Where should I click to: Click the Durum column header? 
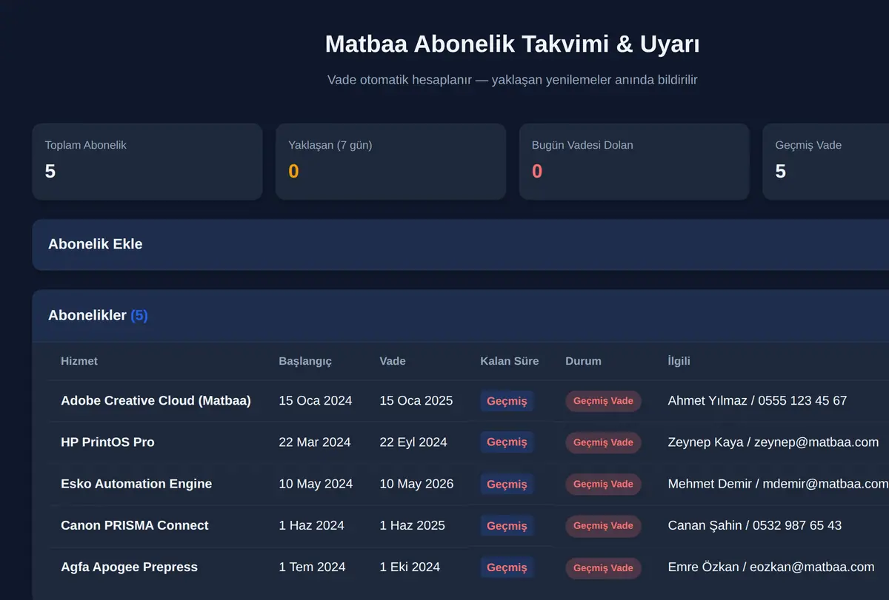click(583, 361)
